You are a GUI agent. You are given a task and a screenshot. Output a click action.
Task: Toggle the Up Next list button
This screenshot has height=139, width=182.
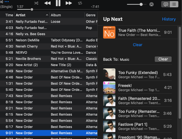point(174,5)
